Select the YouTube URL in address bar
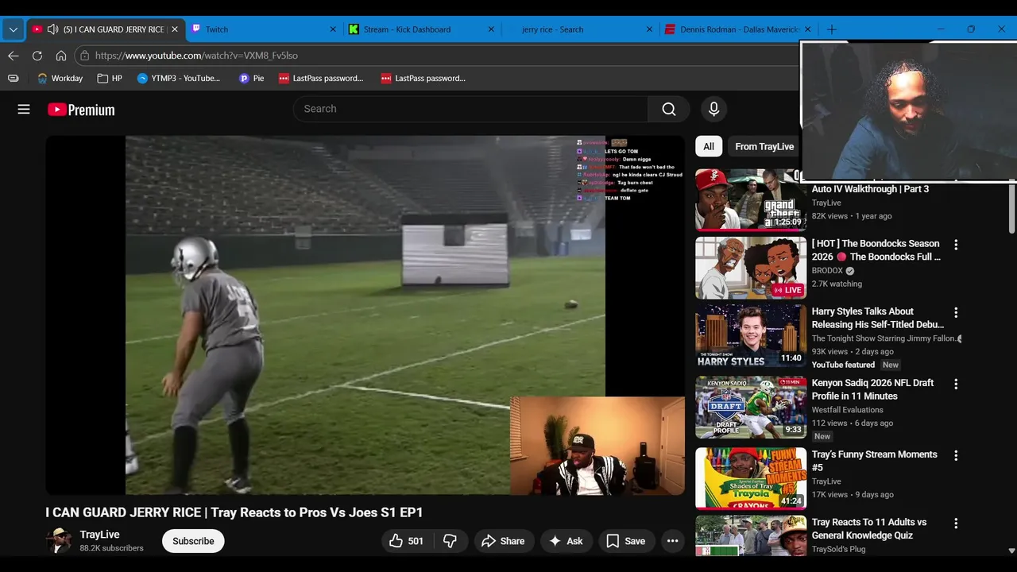 pyautogui.click(x=196, y=56)
